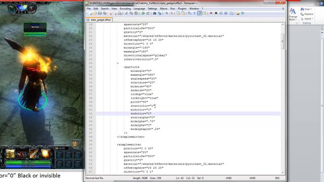Viewport: 324px width, 182px height.
Task: Click the first empty inventory slot in game
Action: coord(60,155)
